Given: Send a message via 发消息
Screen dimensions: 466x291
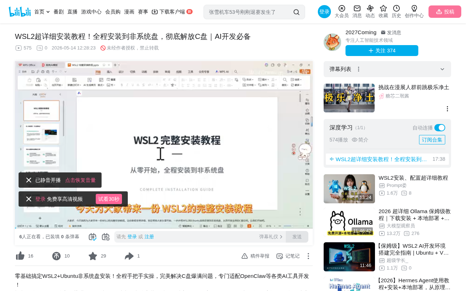Looking at the screenshot, I should pyautogui.click(x=391, y=32).
